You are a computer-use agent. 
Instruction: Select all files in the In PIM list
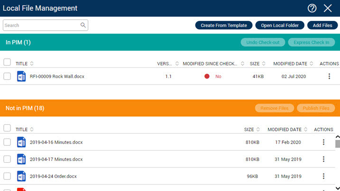[x=7, y=62]
